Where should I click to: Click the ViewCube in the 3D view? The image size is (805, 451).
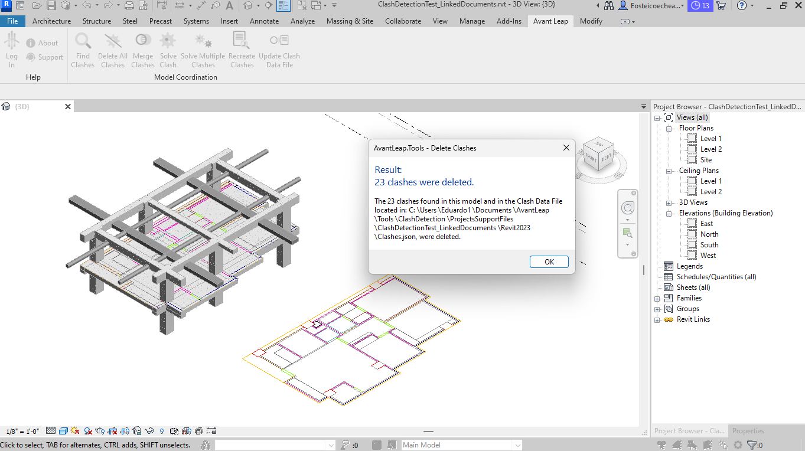598,155
